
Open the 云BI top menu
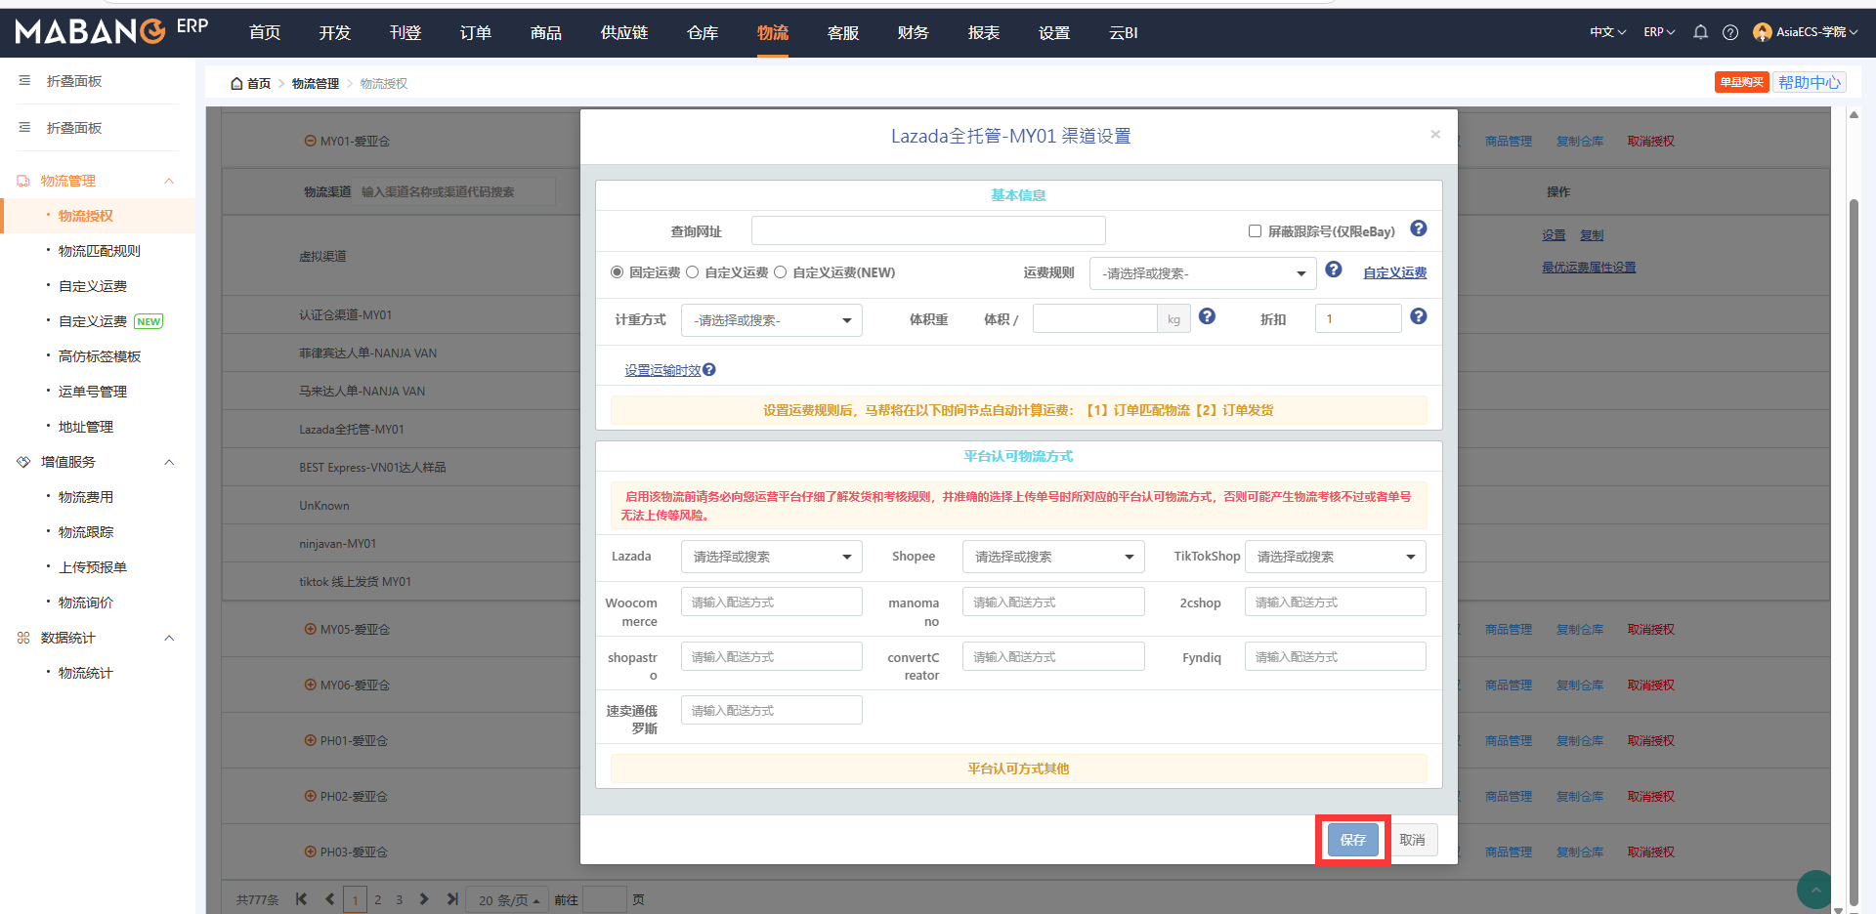(x=1124, y=33)
